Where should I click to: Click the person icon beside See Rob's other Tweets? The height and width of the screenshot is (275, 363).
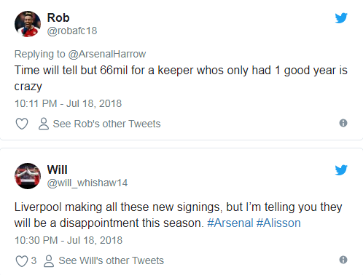click(x=44, y=124)
